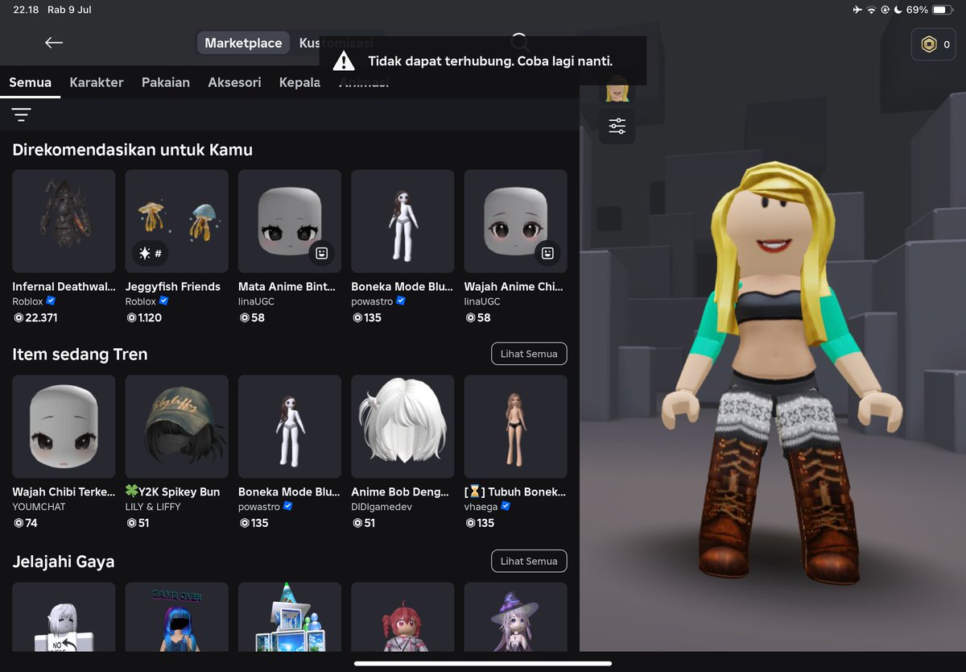Tap the moon Do Not Disturb icon
The width and height of the screenshot is (966, 672).
[x=898, y=10]
